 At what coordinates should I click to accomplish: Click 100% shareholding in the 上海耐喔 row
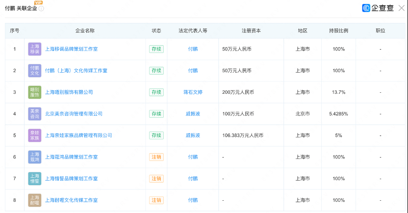tap(338, 200)
